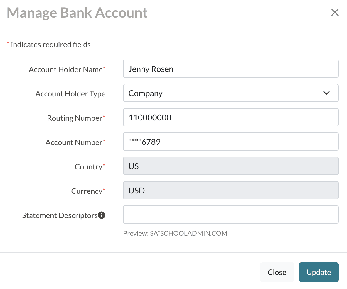Click the masked Account Number field
Viewport: 347px width, 289px height.
(x=231, y=142)
